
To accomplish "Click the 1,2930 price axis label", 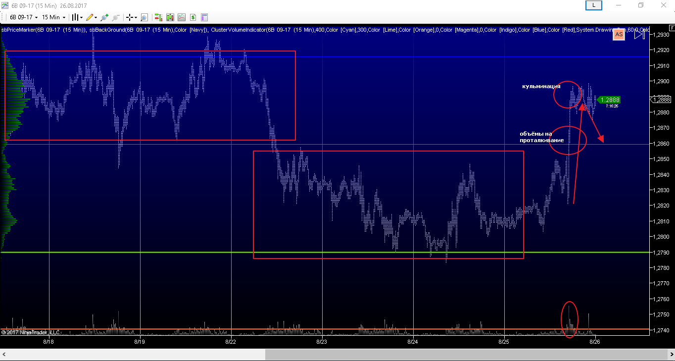I will [661, 35].
